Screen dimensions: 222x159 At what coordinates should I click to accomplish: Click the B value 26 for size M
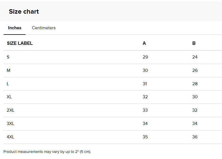pyautogui.click(x=195, y=70)
